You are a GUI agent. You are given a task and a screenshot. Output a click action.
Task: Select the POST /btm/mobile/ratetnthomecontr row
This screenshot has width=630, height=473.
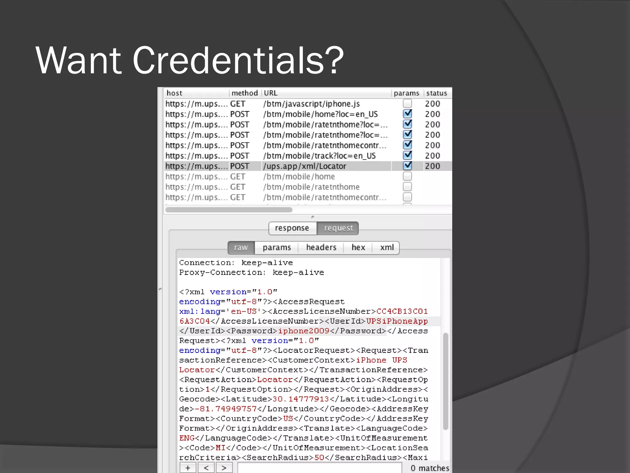pos(308,145)
